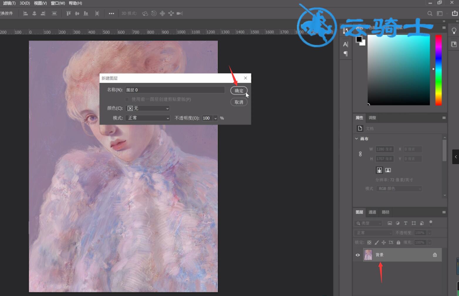Open the 帮助(H) menu
Image resolution: width=459 pixels, height=296 pixels.
tap(75, 3)
